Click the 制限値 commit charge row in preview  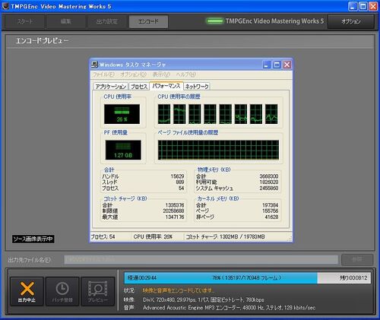[143, 211]
